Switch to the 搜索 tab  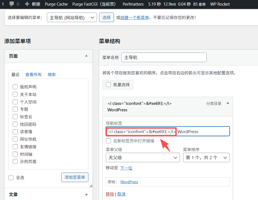(x=52, y=74)
